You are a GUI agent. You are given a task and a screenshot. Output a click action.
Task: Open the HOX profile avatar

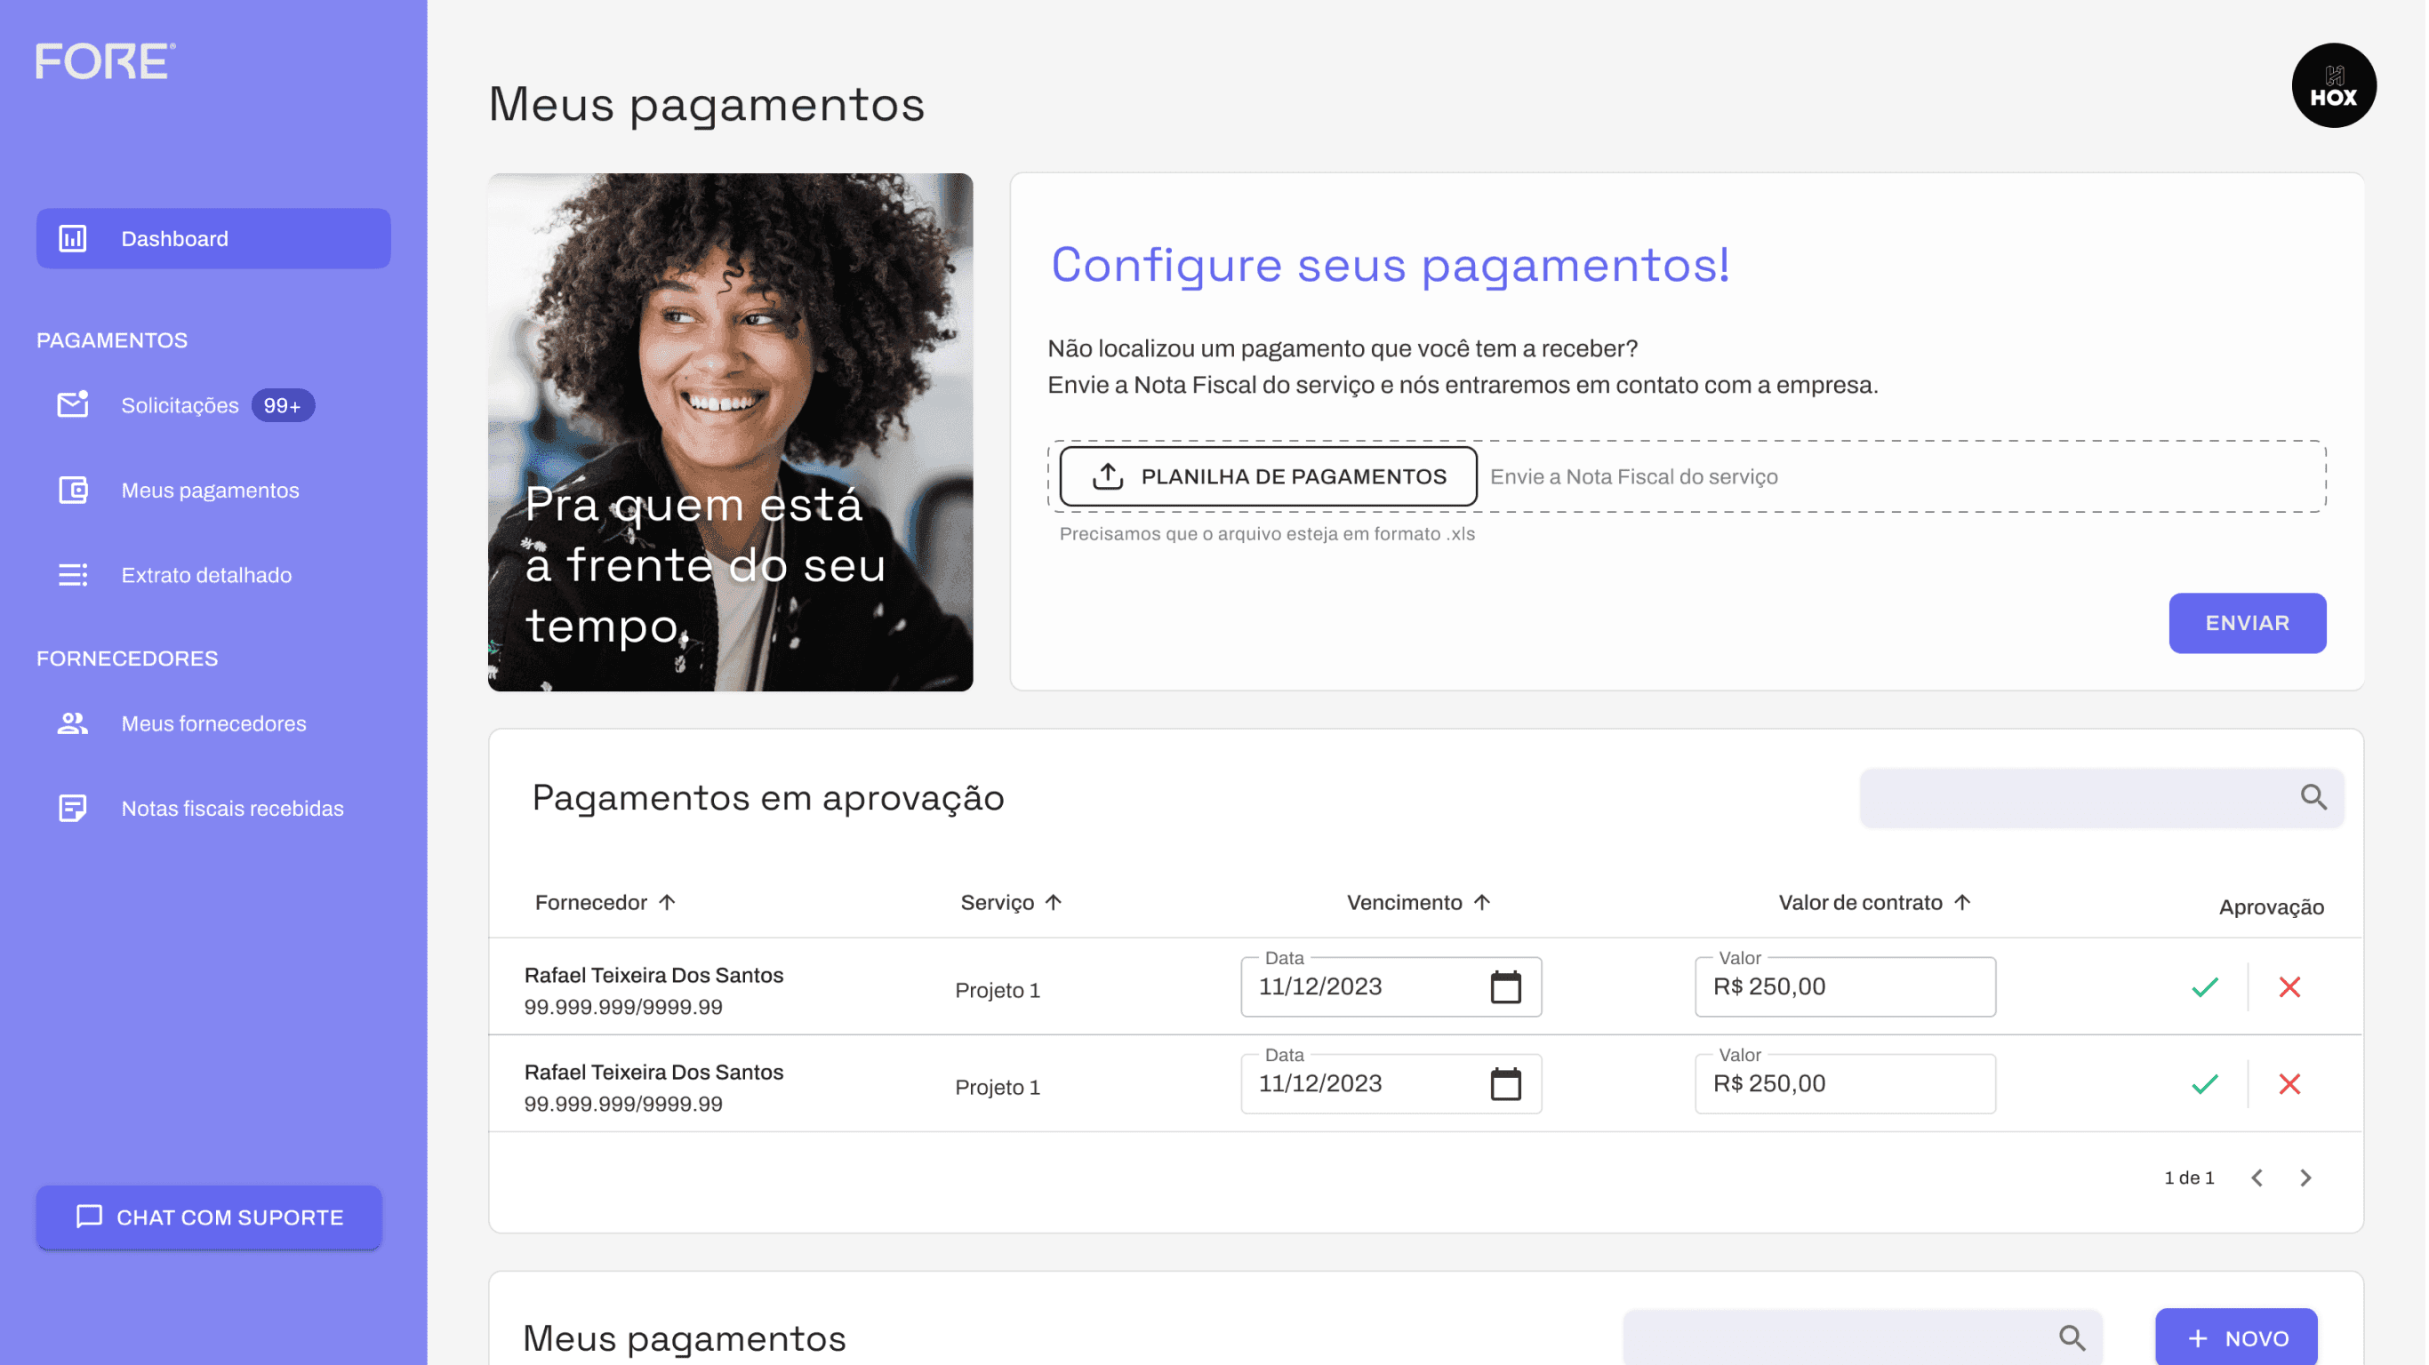[x=2333, y=86]
